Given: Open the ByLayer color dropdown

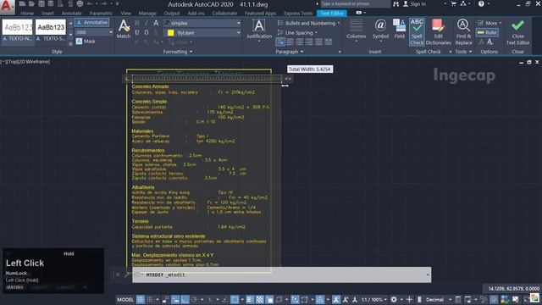Looking at the screenshot, I should point(239,32).
